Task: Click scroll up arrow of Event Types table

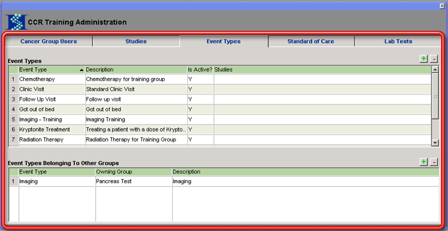Action: [435, 69]
